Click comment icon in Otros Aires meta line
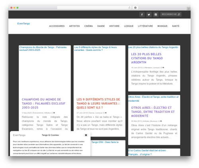 161,121
